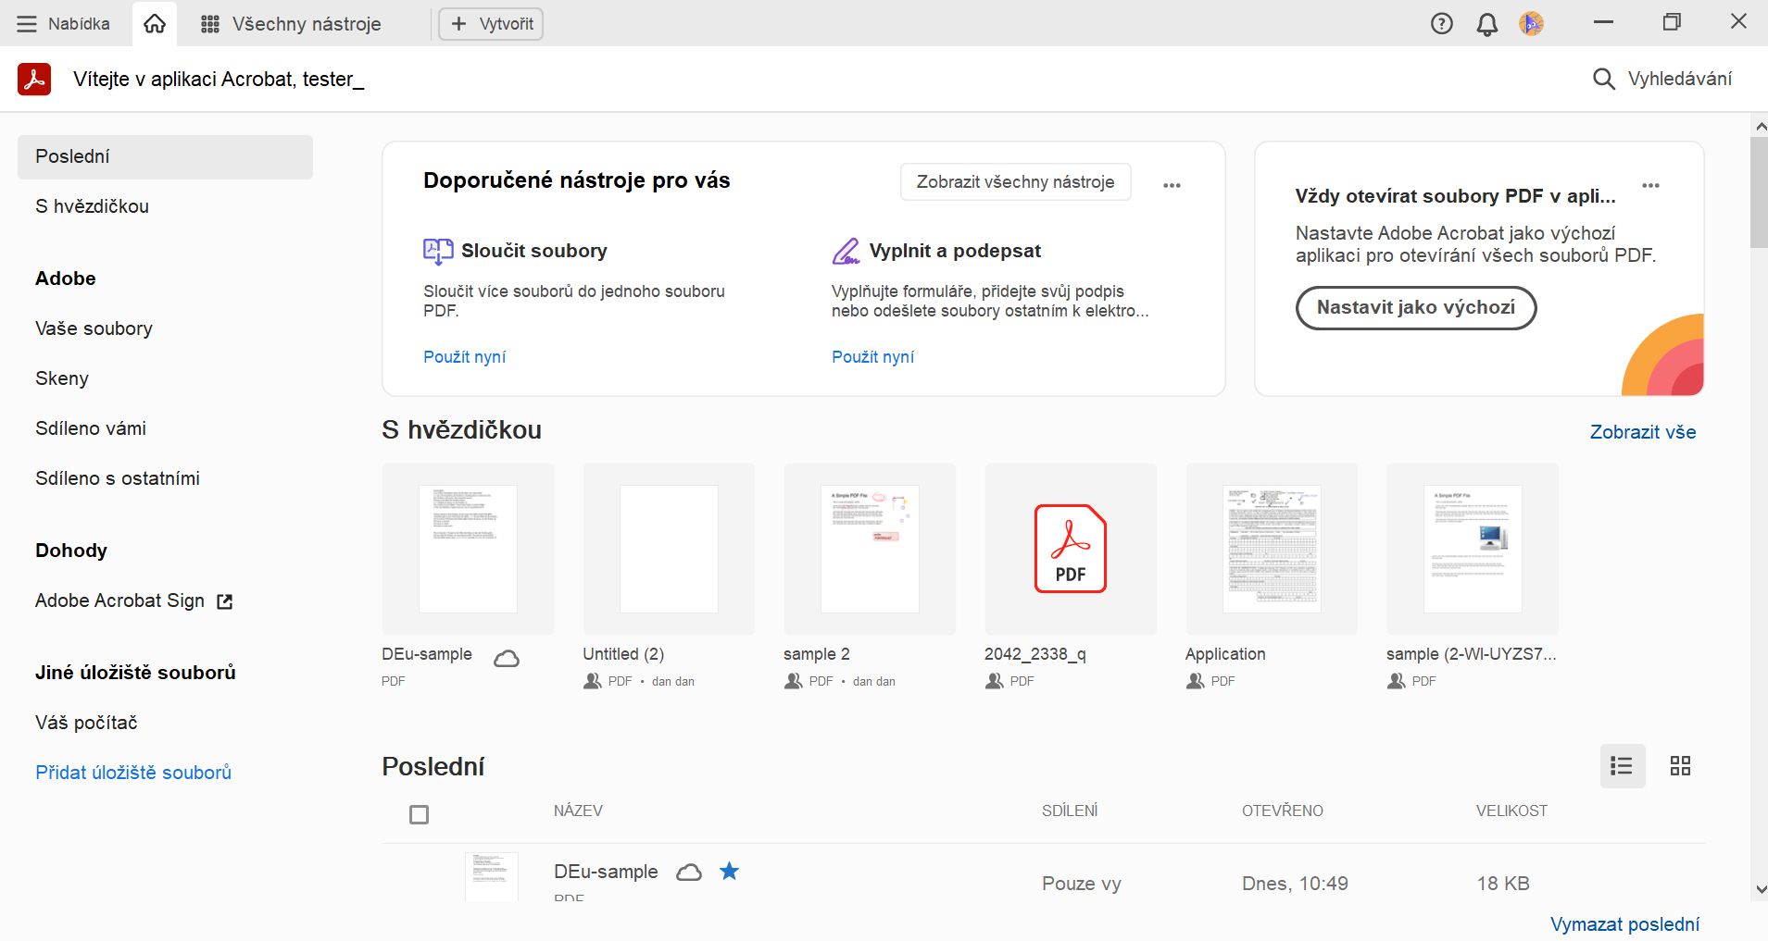Open the notifications bell
The image size is (1768, 941).
coord(1486,22)
